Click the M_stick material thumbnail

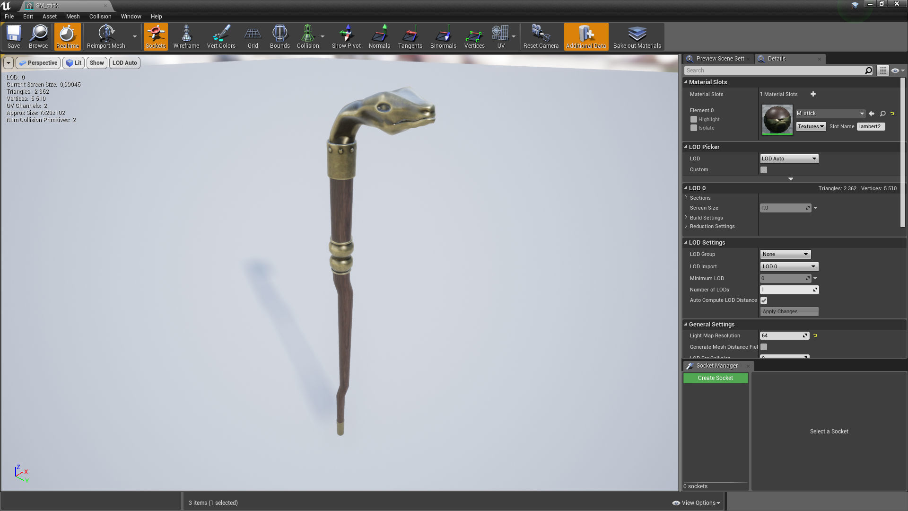point(777,120)
